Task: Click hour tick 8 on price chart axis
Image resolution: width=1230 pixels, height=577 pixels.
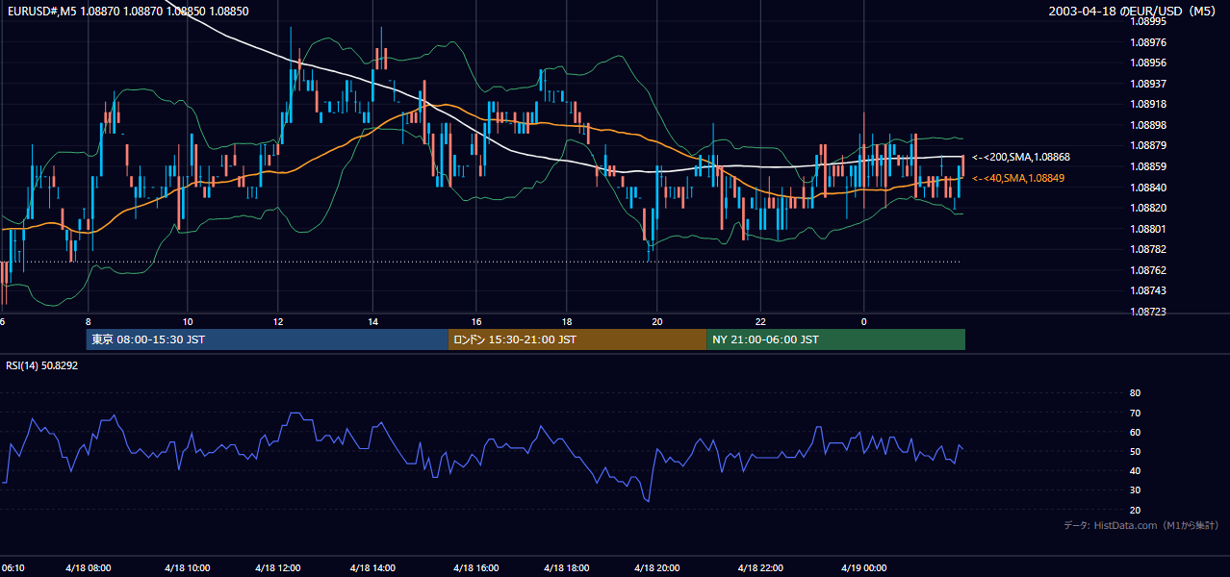Action: [x=89, y=321]
